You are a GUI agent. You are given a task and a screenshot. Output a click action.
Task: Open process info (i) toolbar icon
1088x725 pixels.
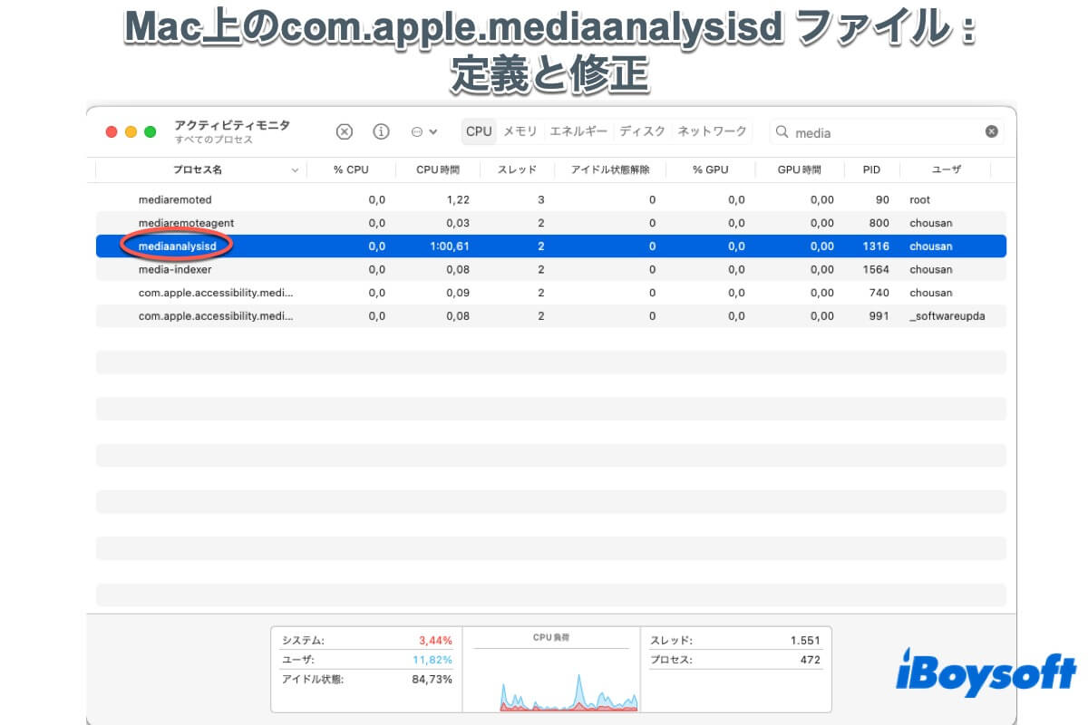click(x=382, y=131)
